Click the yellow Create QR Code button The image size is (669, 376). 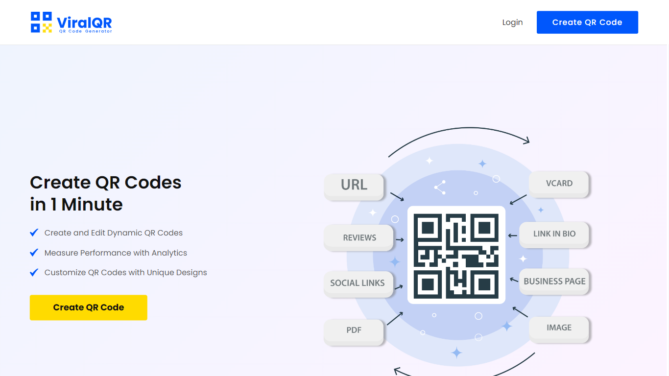click(89, 307)
